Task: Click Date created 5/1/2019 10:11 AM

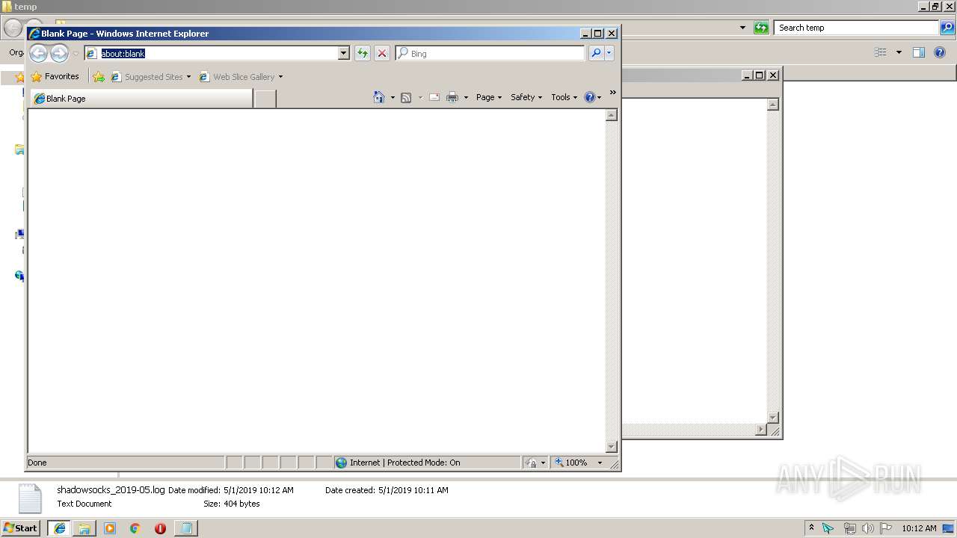Action: point(387,490)
